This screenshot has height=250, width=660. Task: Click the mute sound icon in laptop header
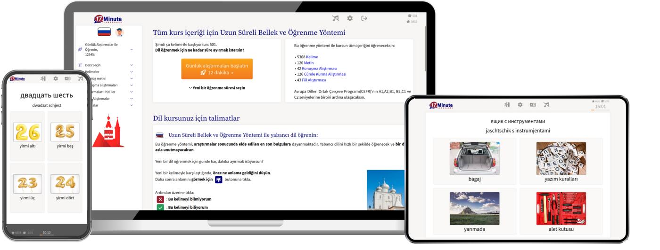pos(336,18)
